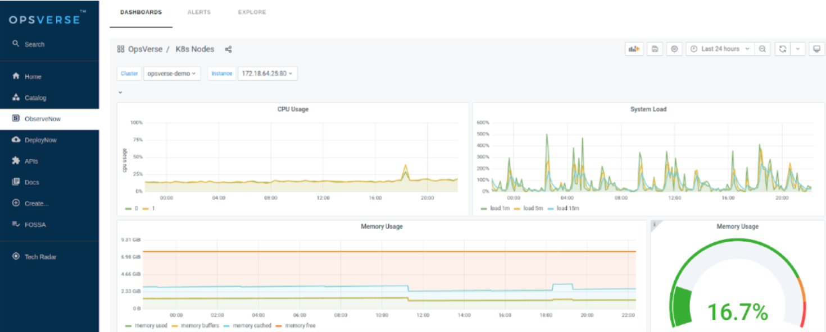Open the Instance 172.18.64.25:80 dropdown
Viewport: 826px width, 332px height.
267,73
